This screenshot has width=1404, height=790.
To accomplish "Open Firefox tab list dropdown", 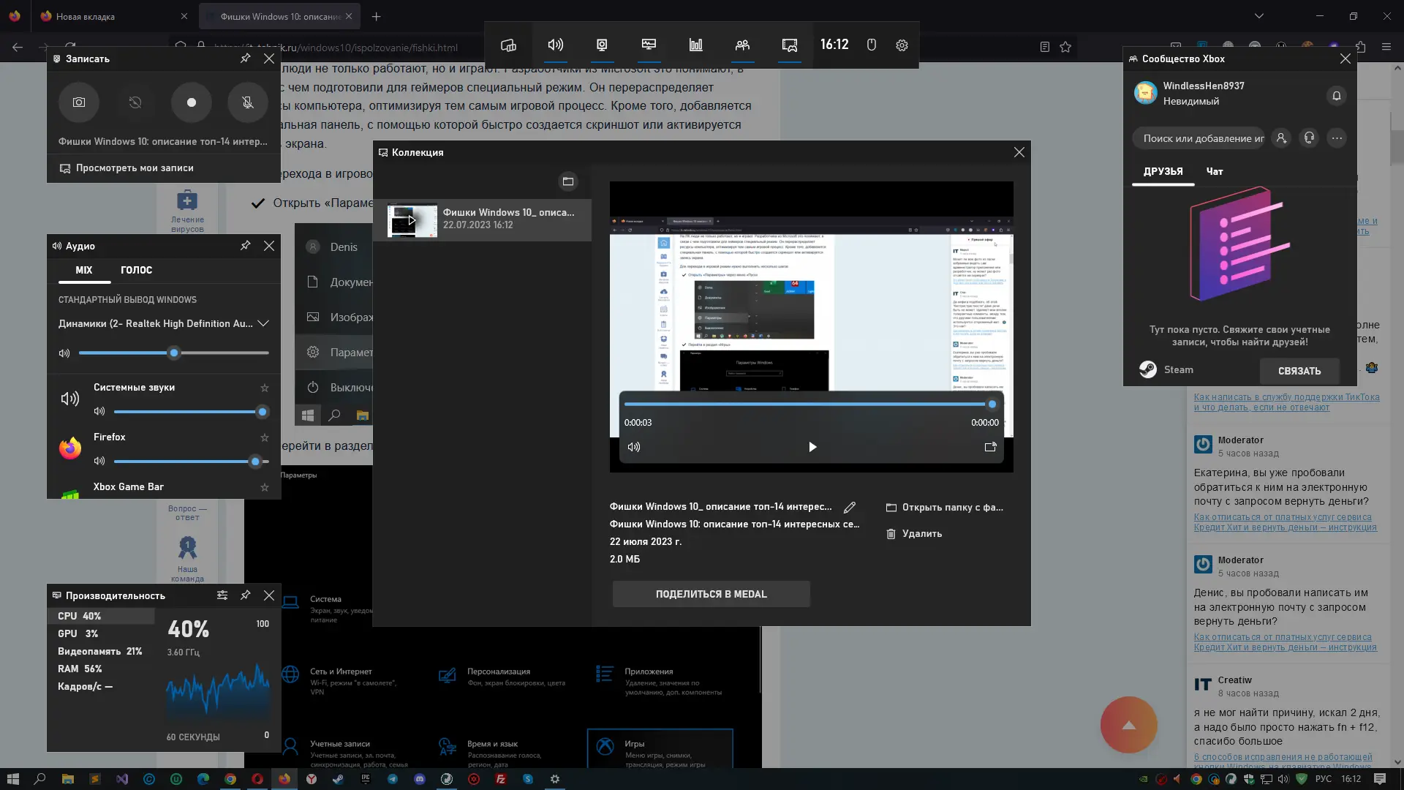I will point(1258,16).
